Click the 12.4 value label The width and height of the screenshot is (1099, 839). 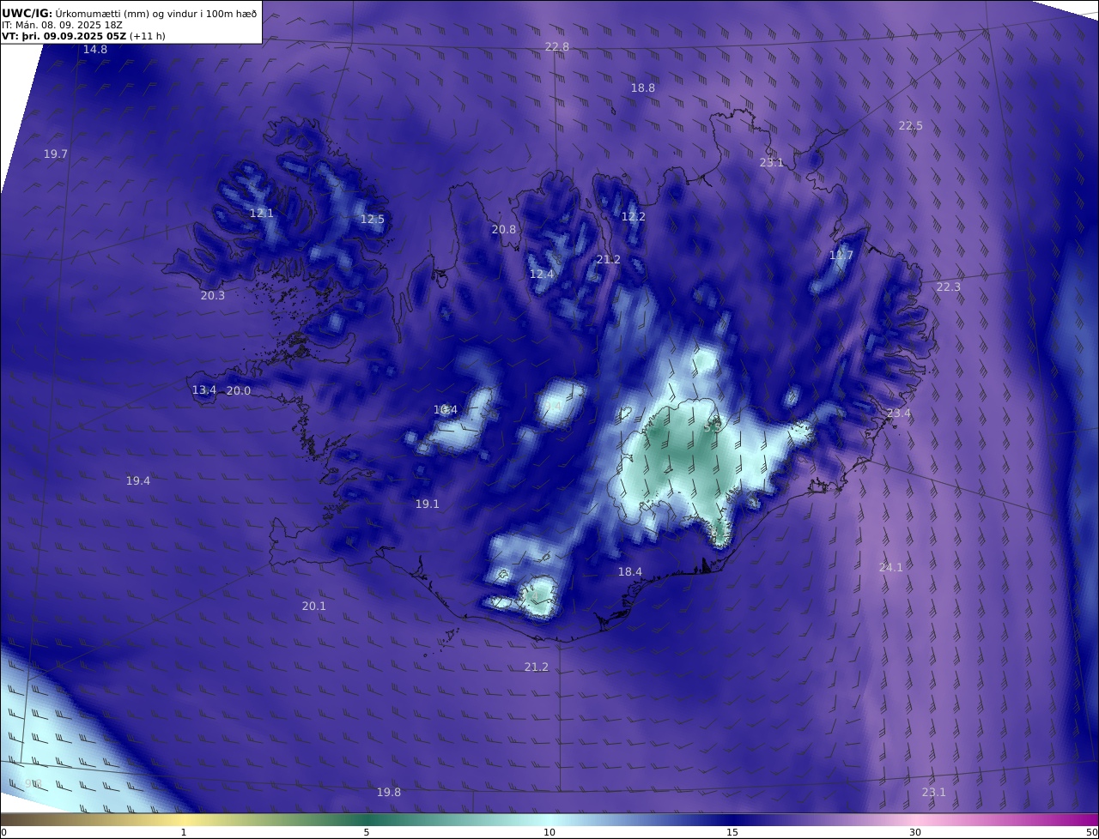(x=542, y=274)
